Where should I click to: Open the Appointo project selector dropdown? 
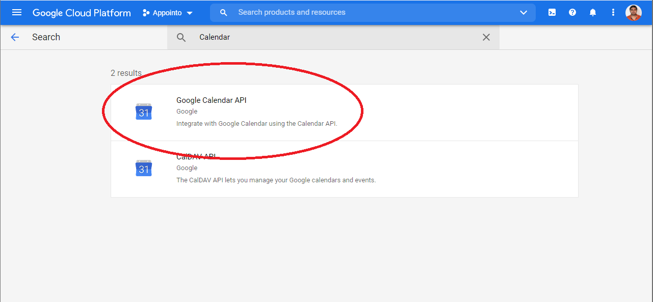pyautogui.click(x=168, y=13)
